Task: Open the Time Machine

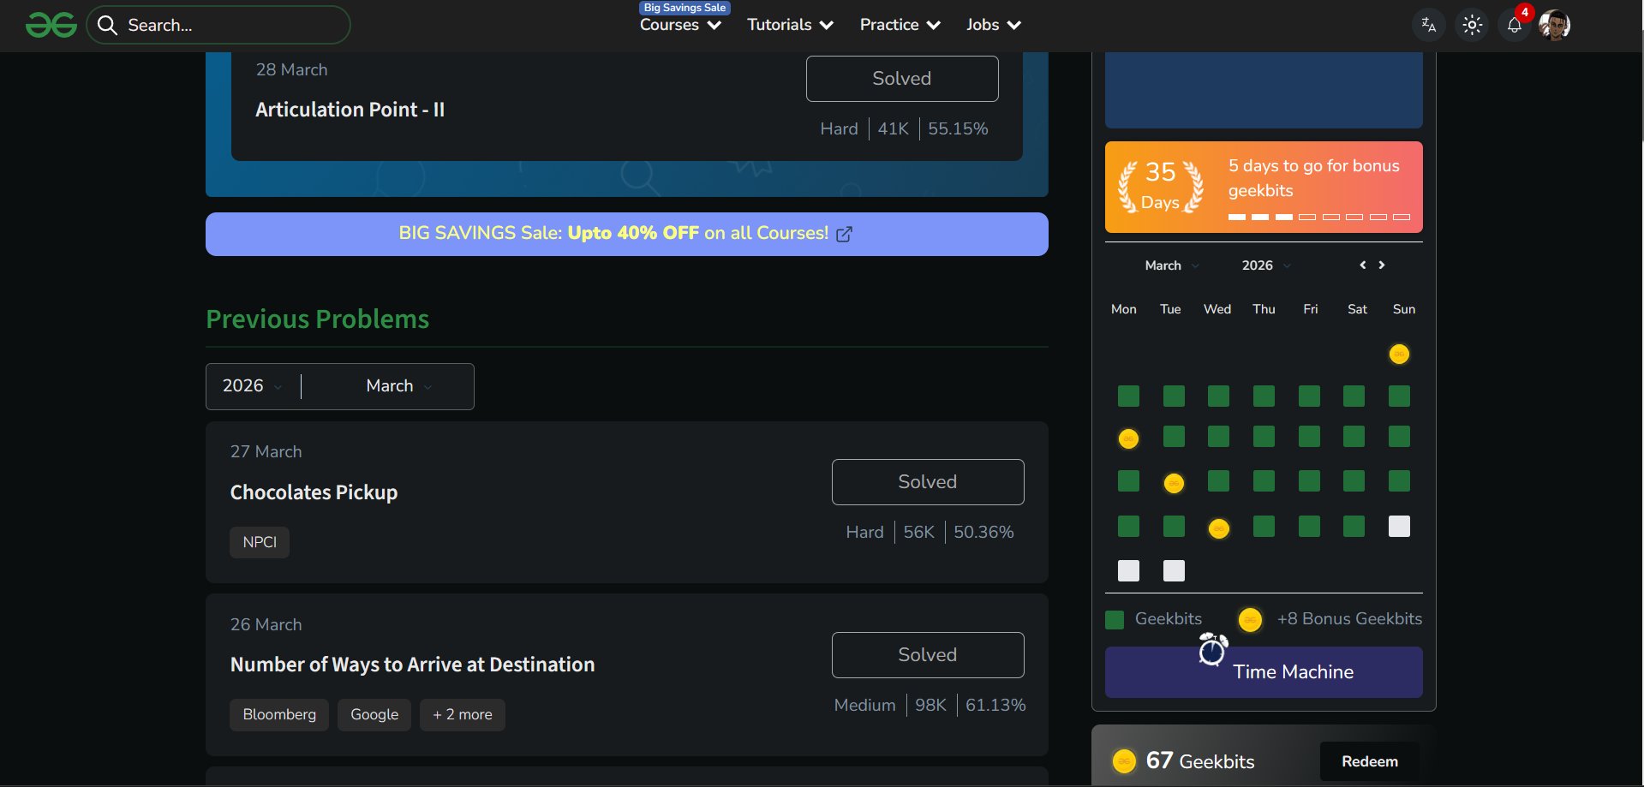Action: 1264,672
